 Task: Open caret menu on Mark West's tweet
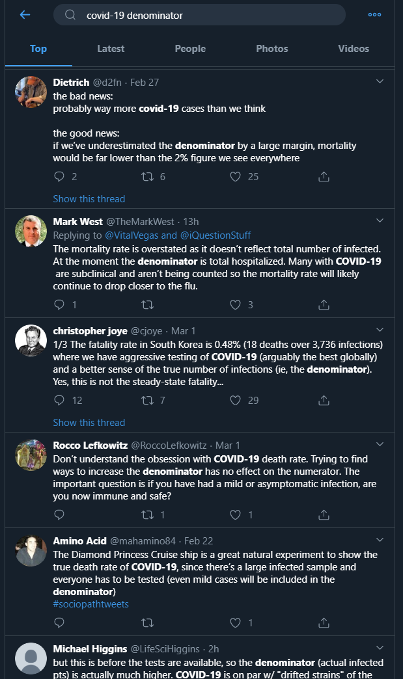380,220
